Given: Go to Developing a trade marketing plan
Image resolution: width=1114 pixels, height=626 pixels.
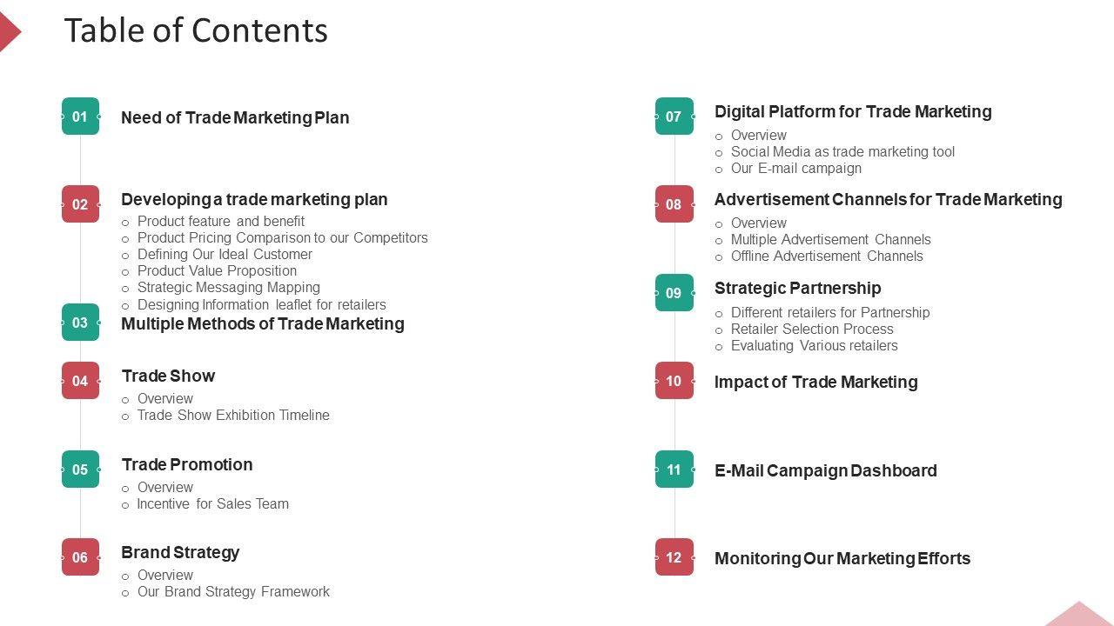Looking at the screenshot, I should pyautogui.click(x=254, y=199).
